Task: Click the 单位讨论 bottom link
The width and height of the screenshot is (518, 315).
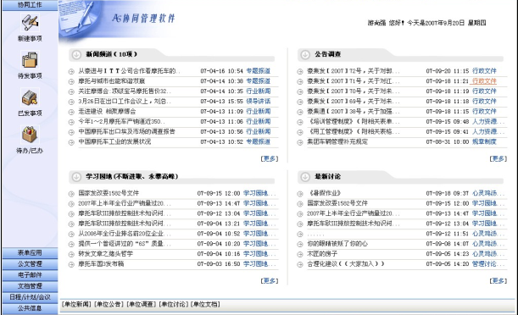Action: pos(174,304)
